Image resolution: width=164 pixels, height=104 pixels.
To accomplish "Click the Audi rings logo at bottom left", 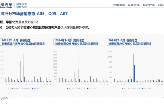I will pos(5,98).
